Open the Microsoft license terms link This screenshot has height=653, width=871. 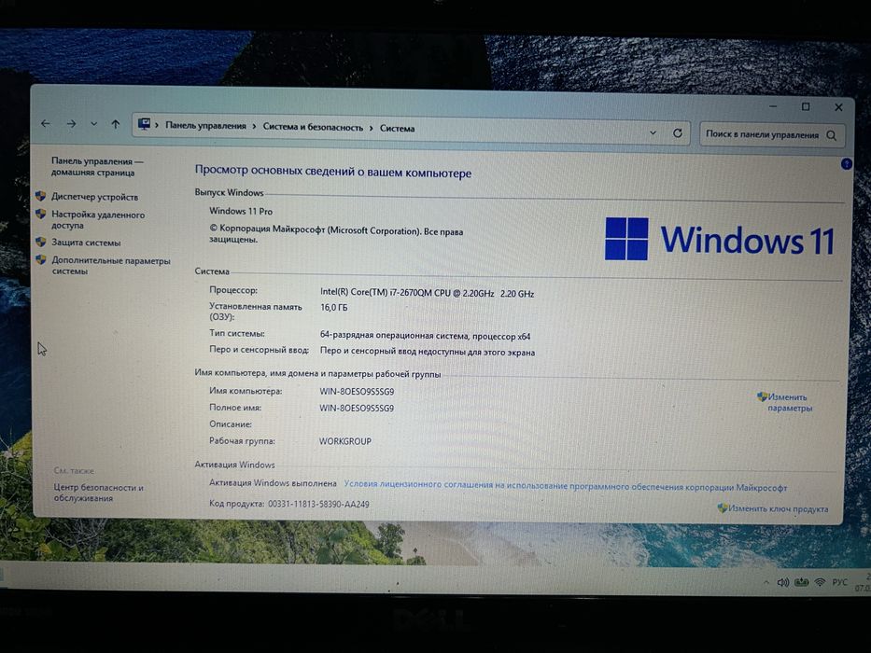tap(566, 486)
